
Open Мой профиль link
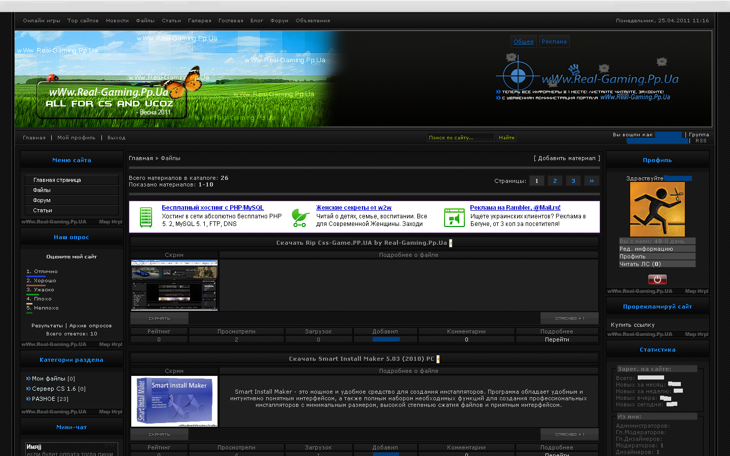76,138
